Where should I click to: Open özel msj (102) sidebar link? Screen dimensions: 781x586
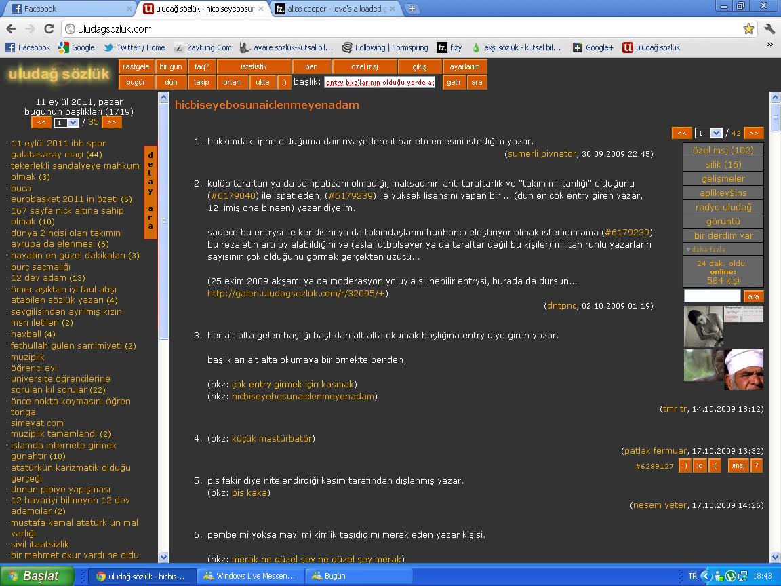(723, 150)
